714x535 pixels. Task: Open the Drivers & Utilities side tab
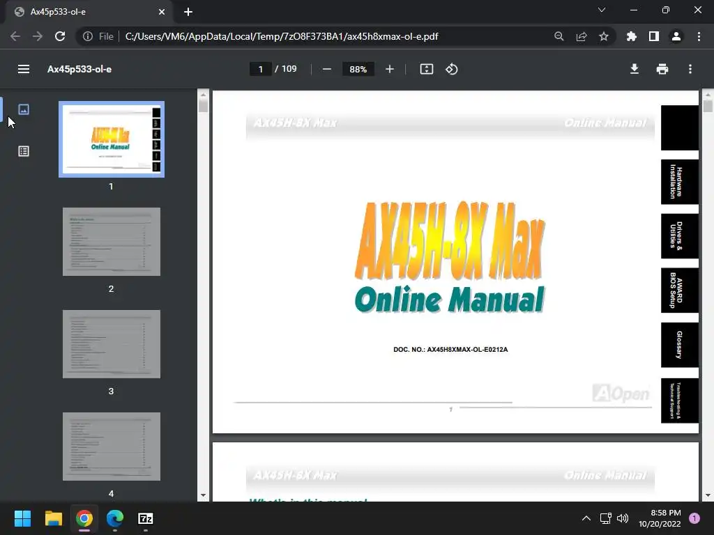(679, 235)
